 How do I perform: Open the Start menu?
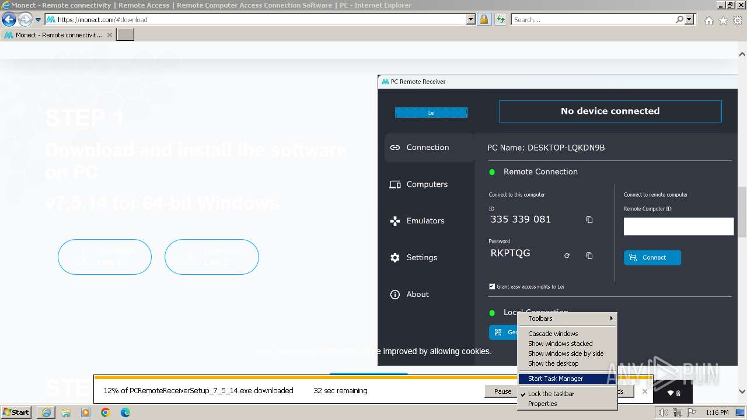(x=16, y=412)
